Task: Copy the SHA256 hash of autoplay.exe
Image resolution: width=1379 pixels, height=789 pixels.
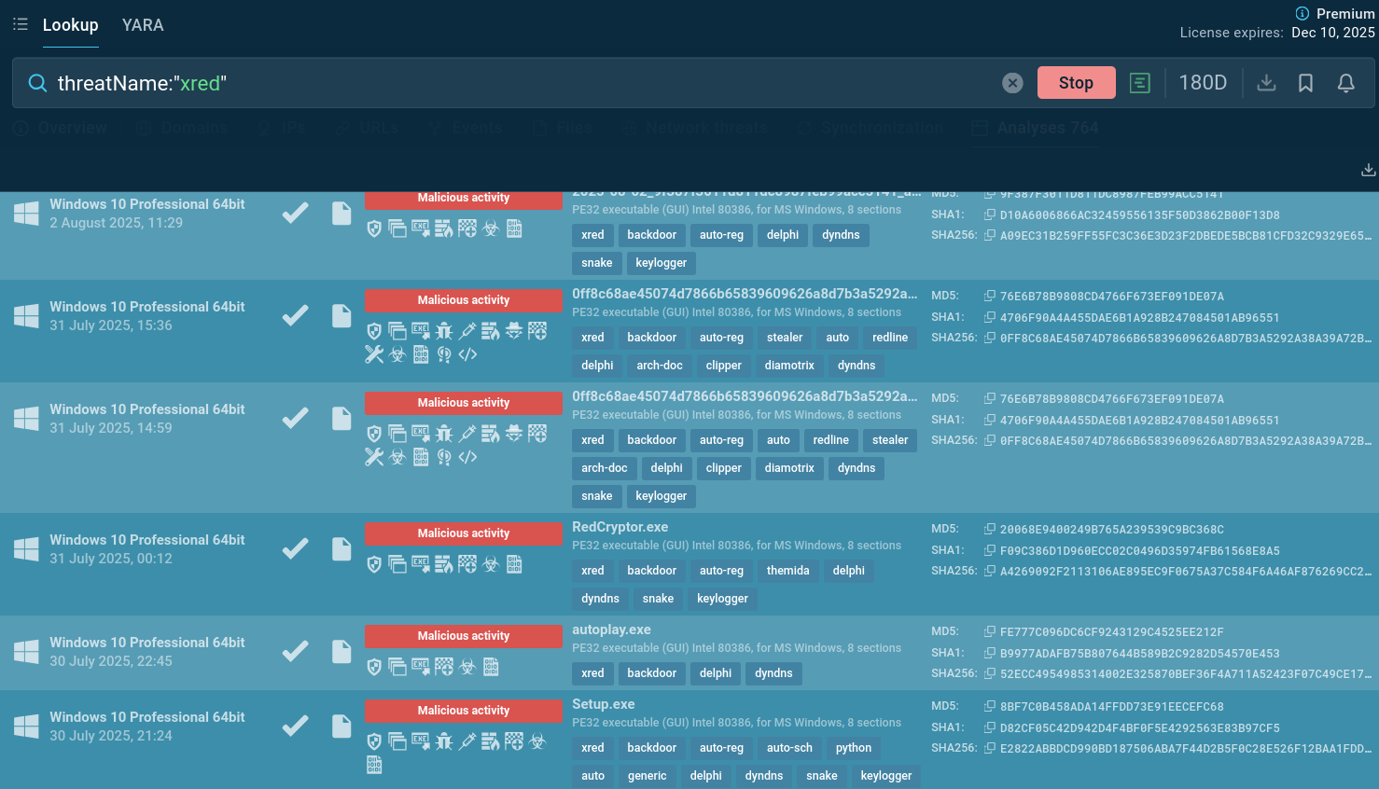Action: point(989,673)
